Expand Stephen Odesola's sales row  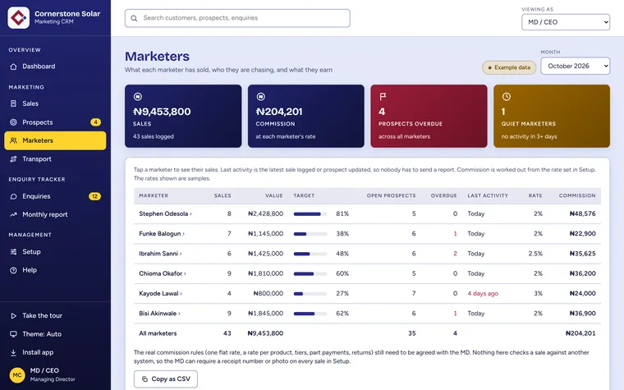165,213
